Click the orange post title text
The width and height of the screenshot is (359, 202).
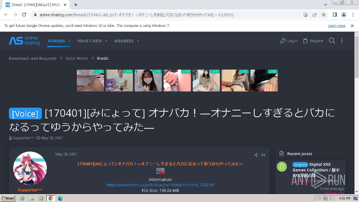[x=160, y=164]
